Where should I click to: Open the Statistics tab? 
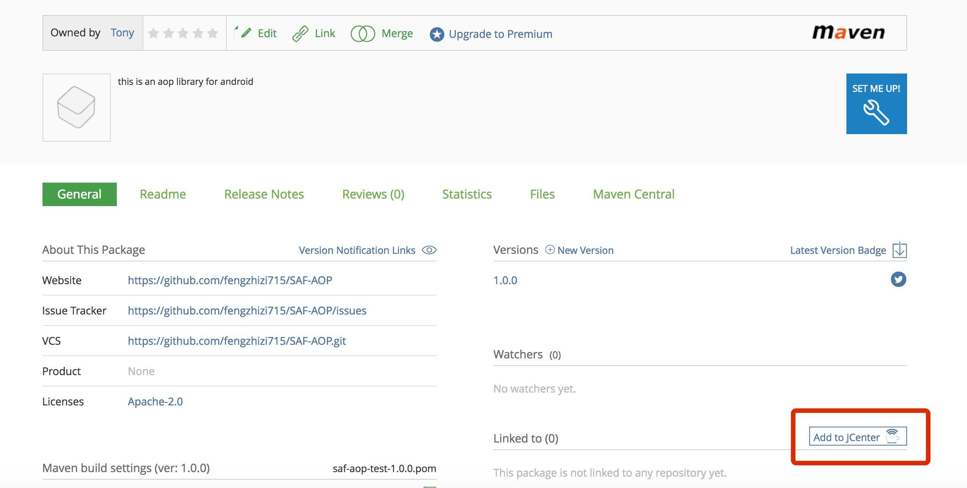pos(467,194)
